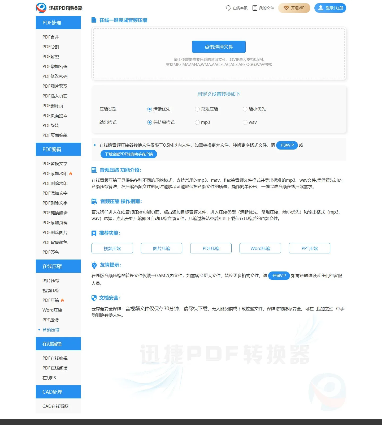Open PDF删除水印 in the sidebar
382x425 pixels.
coord(55,183)
